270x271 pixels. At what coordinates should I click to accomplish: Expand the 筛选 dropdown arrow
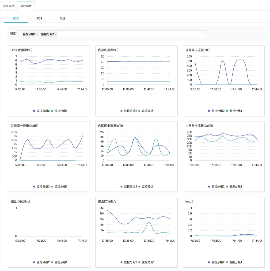point(203,33)
